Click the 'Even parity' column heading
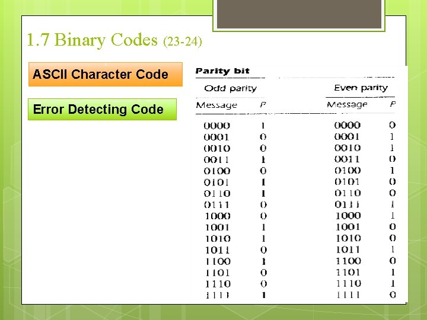Screen dimensions: 427x320 tap(361, 88)
